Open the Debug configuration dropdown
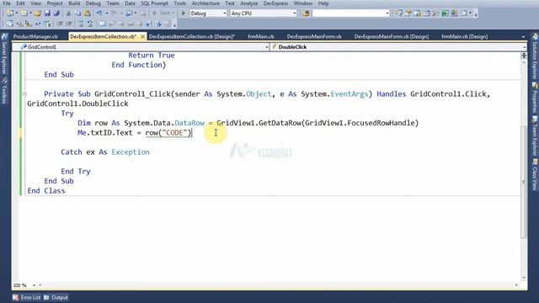Image resolution: width=539 pixels, height=303 pixels. tap(225, 13)
